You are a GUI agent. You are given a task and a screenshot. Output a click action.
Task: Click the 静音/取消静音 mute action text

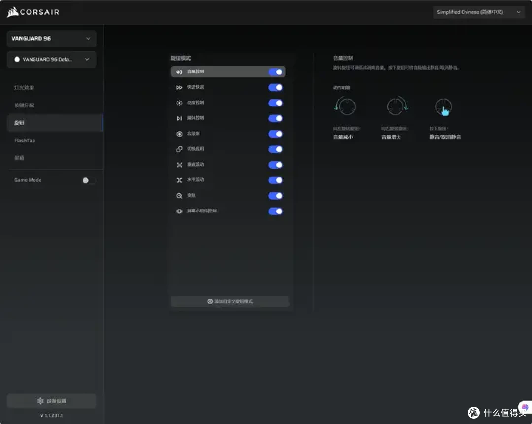[x=445, y=137]
